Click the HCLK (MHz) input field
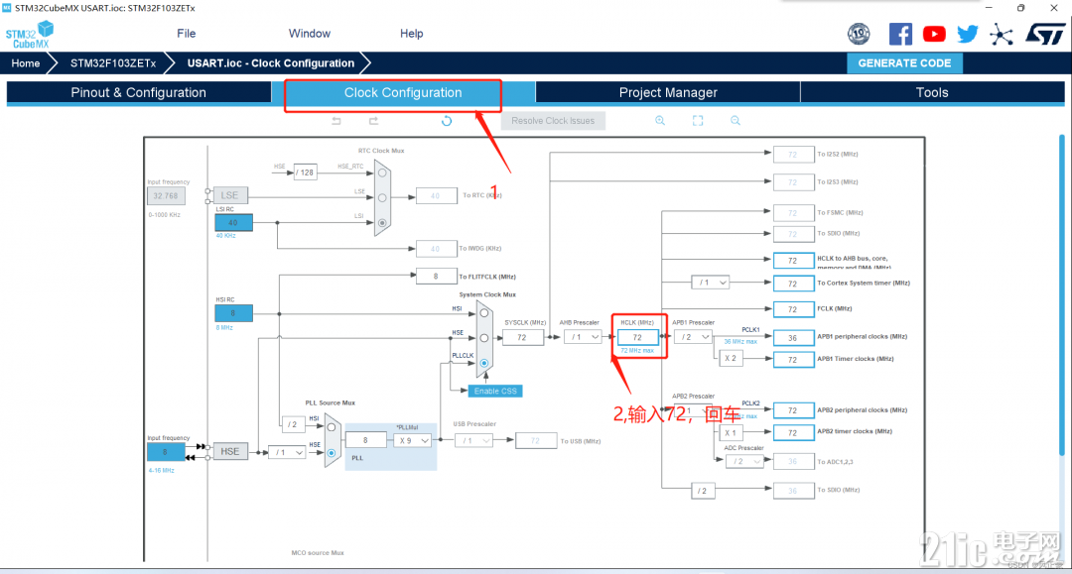 tap(637, 337)
